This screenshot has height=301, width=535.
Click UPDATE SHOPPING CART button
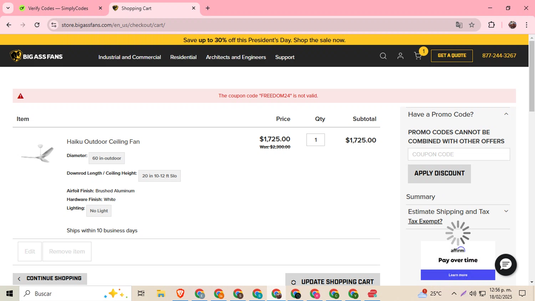[x=332, y=280]
